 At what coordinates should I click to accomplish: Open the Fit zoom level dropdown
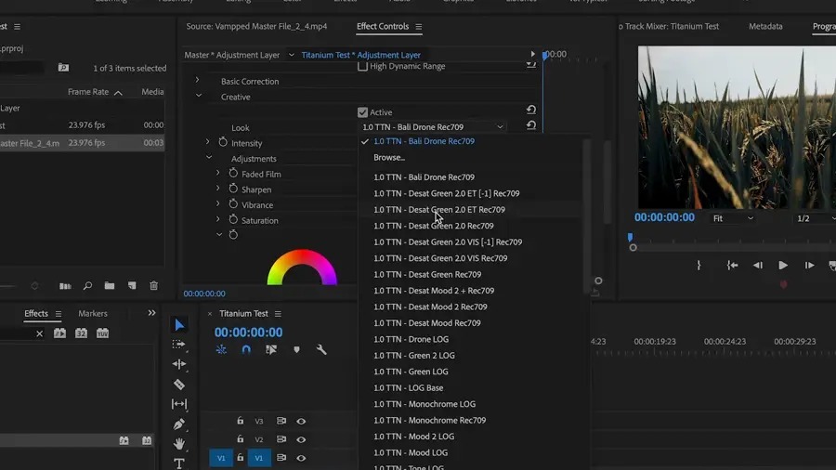coord(733,218)
